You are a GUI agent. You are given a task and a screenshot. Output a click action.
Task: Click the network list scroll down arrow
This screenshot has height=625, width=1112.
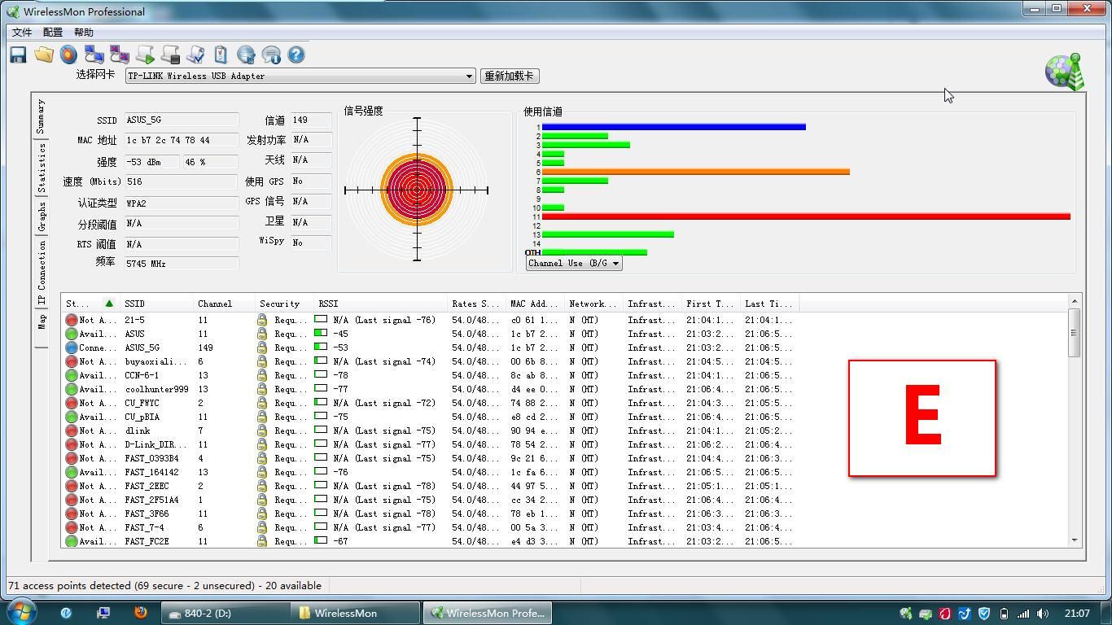pyautogui.click(x=1075, y=540)
